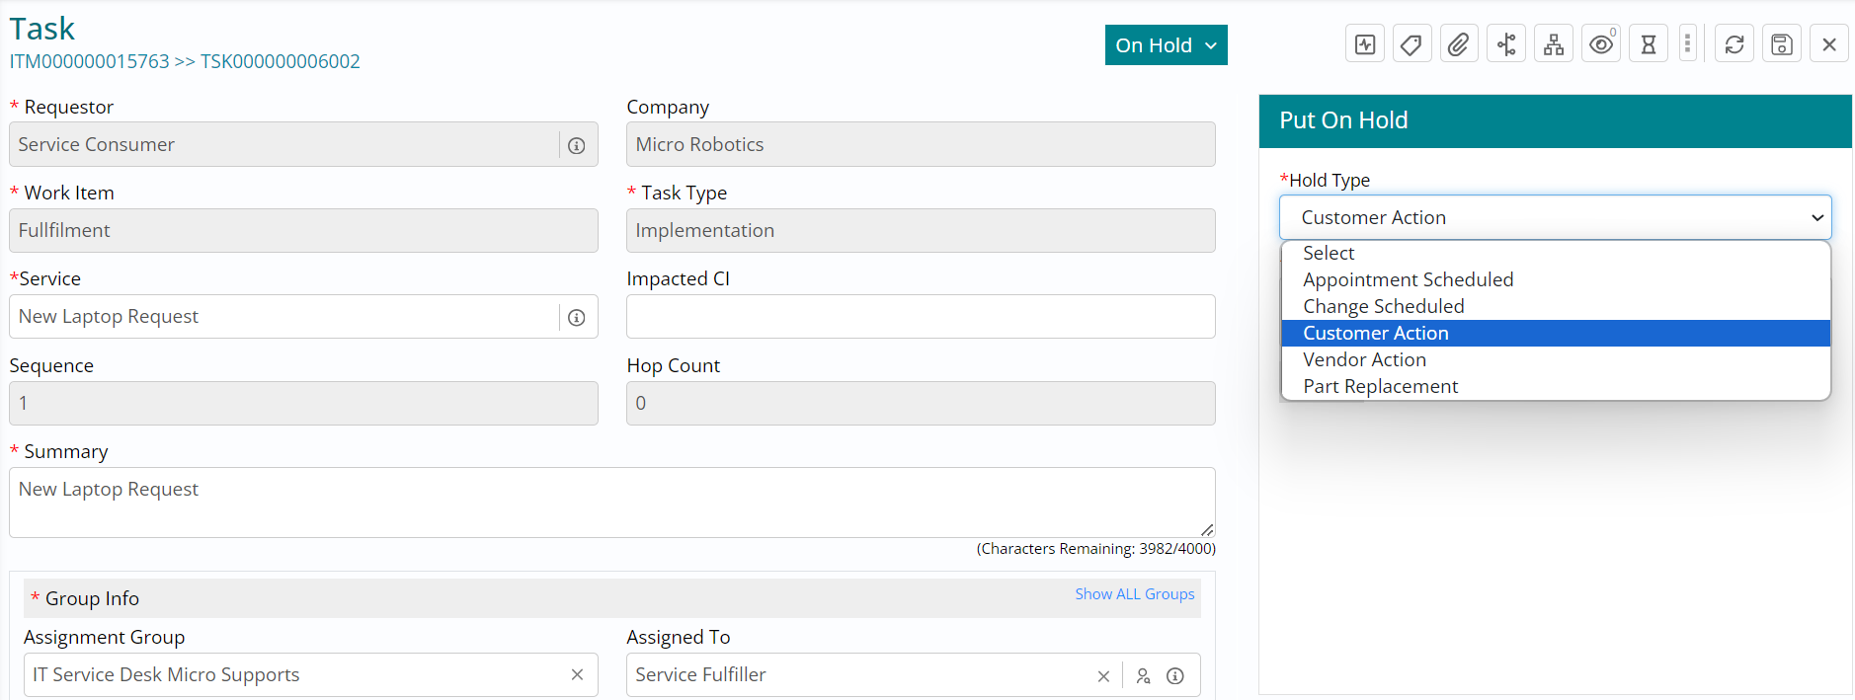Click the refresh icon in toolbar
The height and width of the screenshot is (700, 1855).
click(1734, 44)
